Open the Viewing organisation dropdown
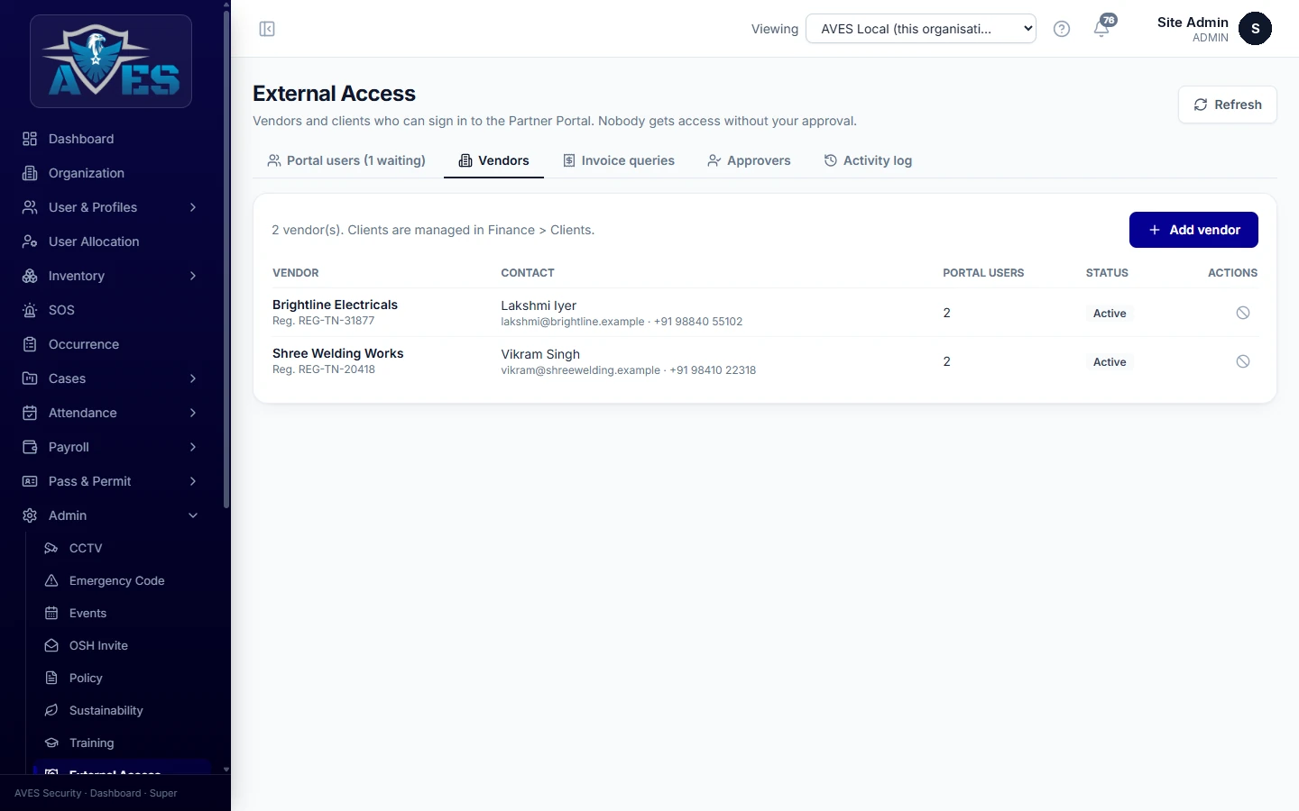The height and width of the screenshot is (811, 1299). click(921, 29)
